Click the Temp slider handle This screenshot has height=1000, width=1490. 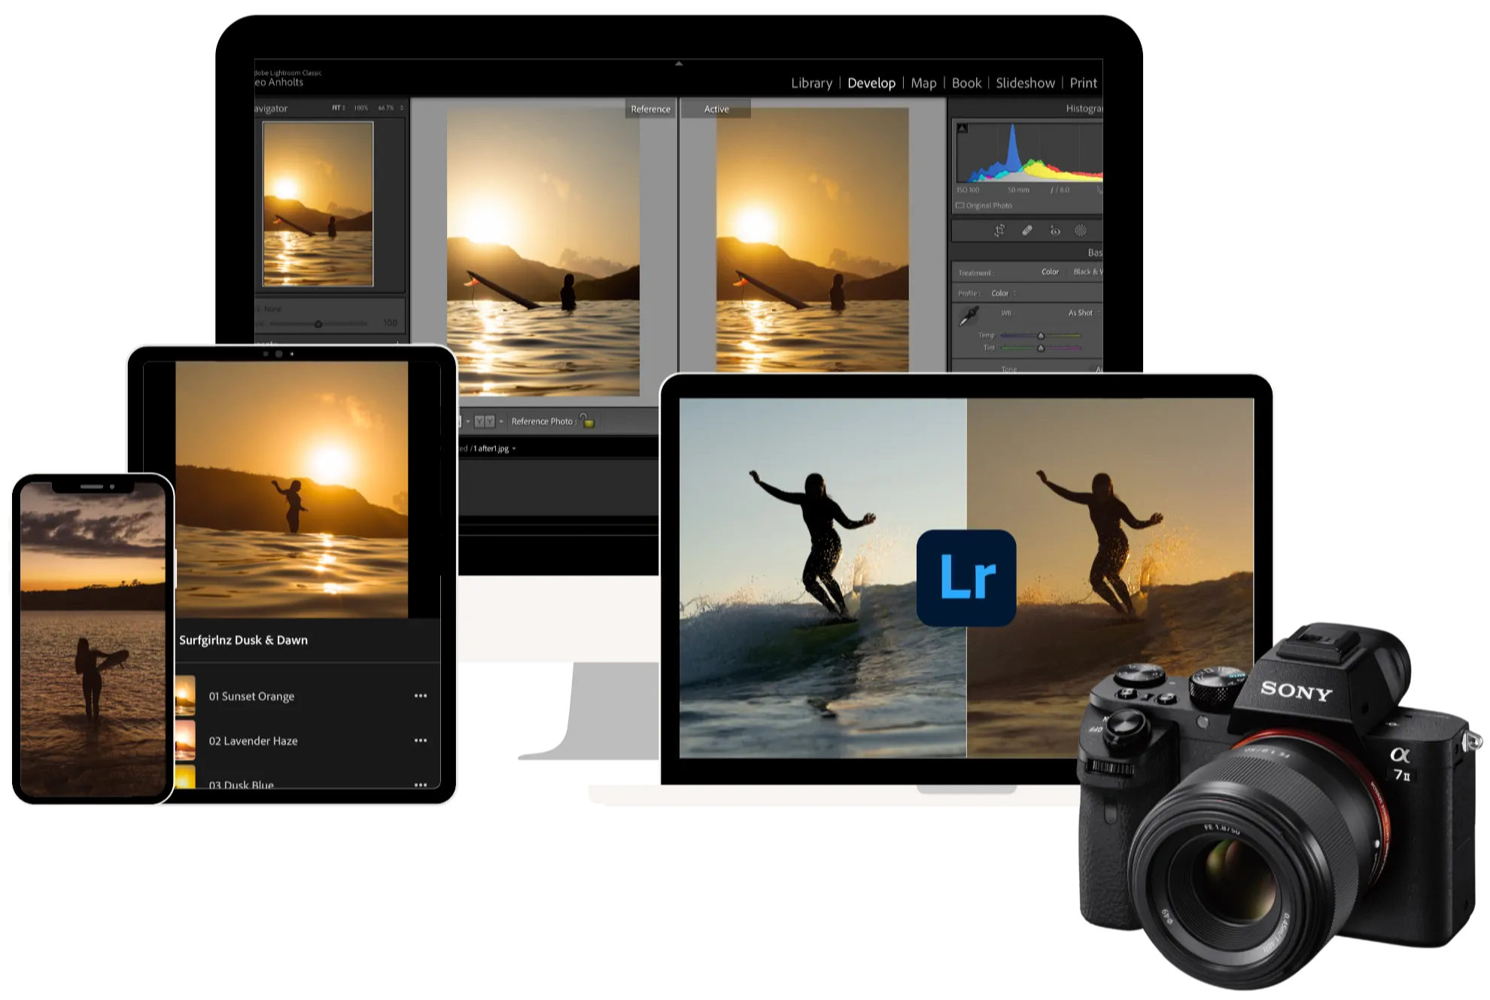(x=1041, y=336)
